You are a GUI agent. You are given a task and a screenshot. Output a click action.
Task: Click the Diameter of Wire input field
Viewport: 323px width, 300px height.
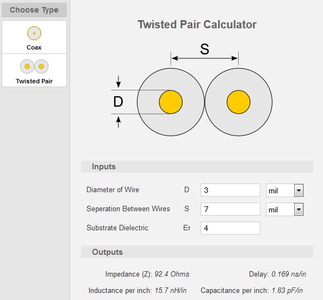231,190
